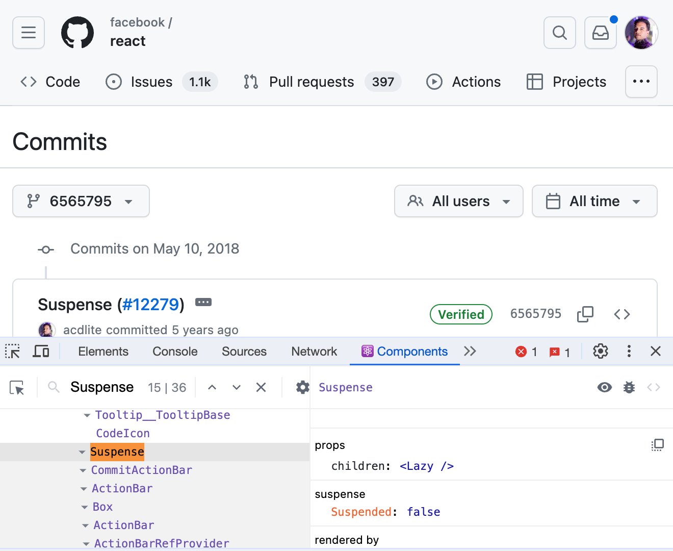Image resolution: width=673 pixels, height=551 pixels.
Task: Activate React select-element-in-page icon
Action: point(17,388)
